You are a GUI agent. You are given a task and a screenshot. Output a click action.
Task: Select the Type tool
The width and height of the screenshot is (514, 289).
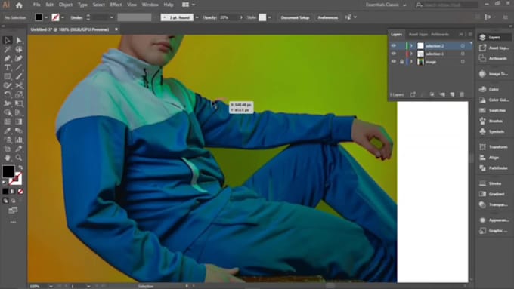pos(8,68)
